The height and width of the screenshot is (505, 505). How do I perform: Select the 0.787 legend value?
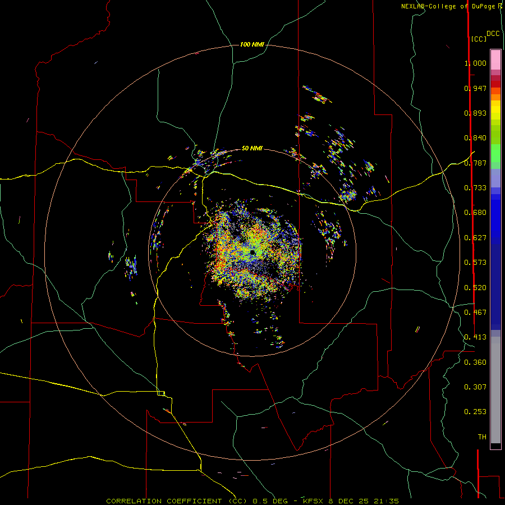475,163
